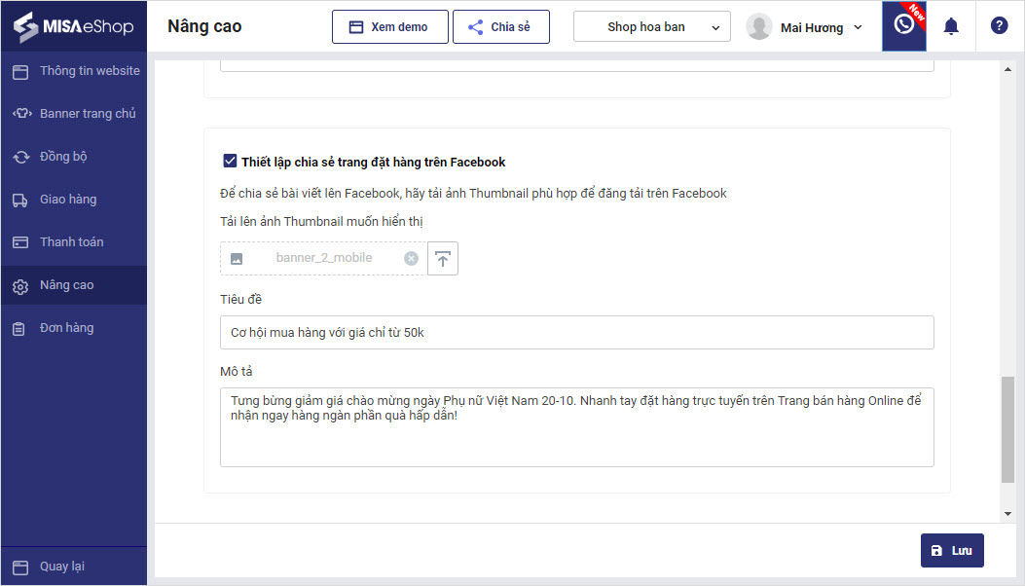Open the Shop hoa ban dropdown

[652, 27]
